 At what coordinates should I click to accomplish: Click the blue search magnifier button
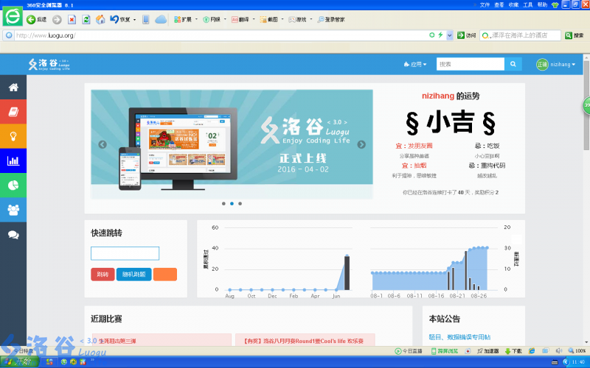pos(513,64)
